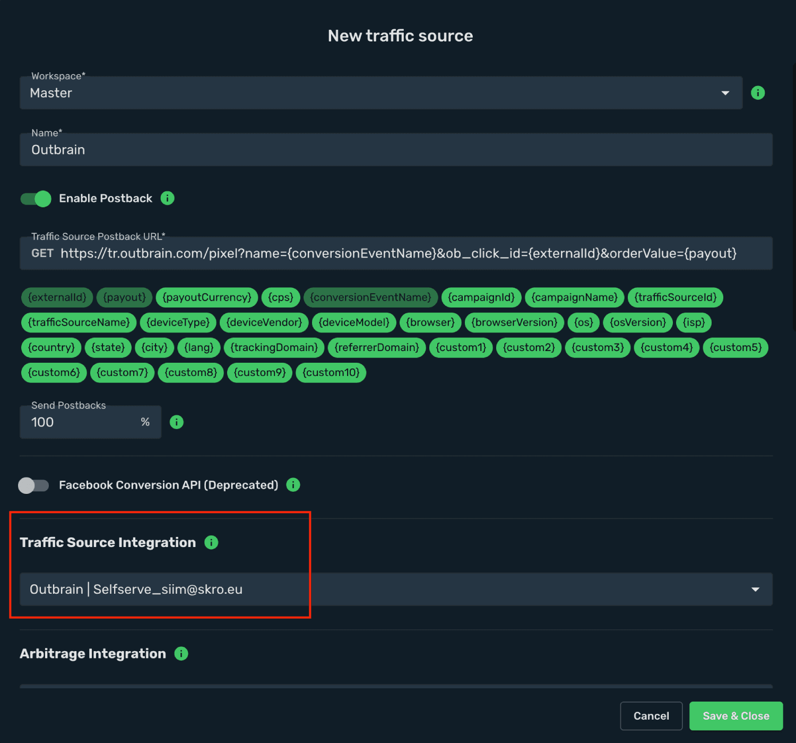Image resolution: width=796 pixels, height=743 pixels.
Task: Add the {osVersion} token
Action: 638,322
